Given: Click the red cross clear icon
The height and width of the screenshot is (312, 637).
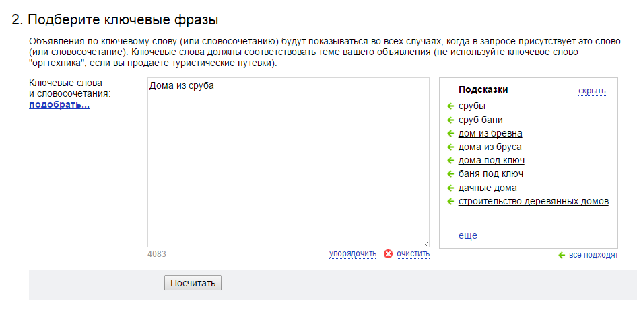Looking at the screenshot, I should pyautogui.click(x=388, y=254).
